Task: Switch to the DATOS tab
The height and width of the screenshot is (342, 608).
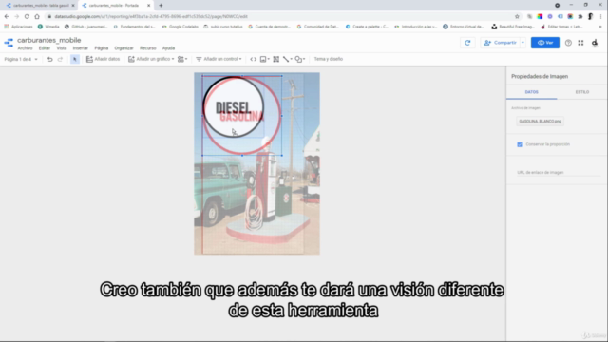Action: tap(532, 92)
